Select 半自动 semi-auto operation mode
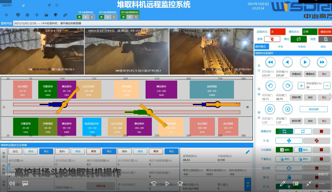The width and height of the screenshot is (332, 192). (302, 47)
